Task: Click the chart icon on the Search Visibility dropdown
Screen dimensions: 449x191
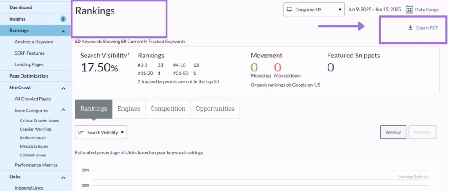Action: pyautogui.click(x=82, y=132)
